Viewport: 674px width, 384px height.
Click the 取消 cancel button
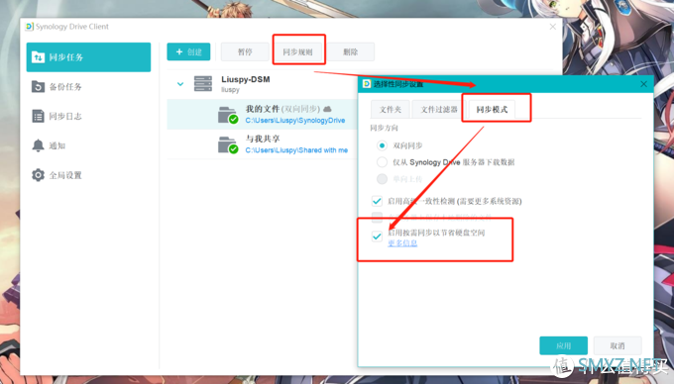coord(618,345)
